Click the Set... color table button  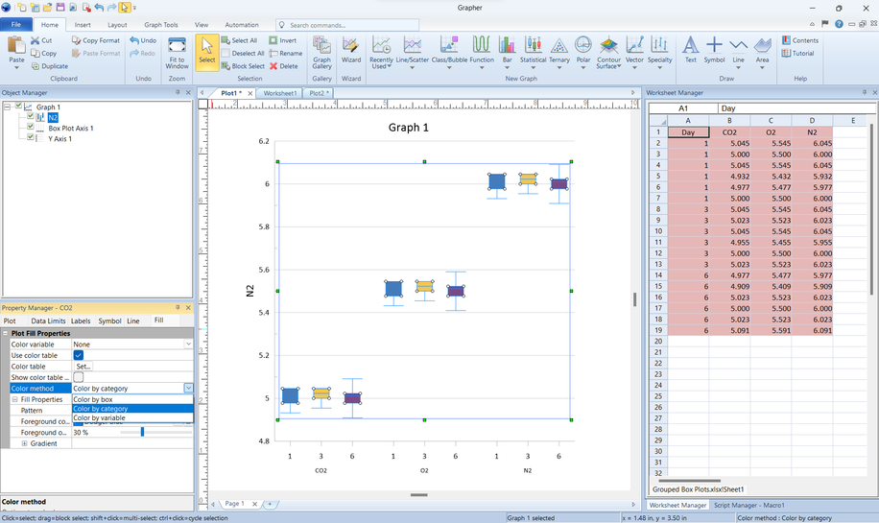tap(83, 367)
